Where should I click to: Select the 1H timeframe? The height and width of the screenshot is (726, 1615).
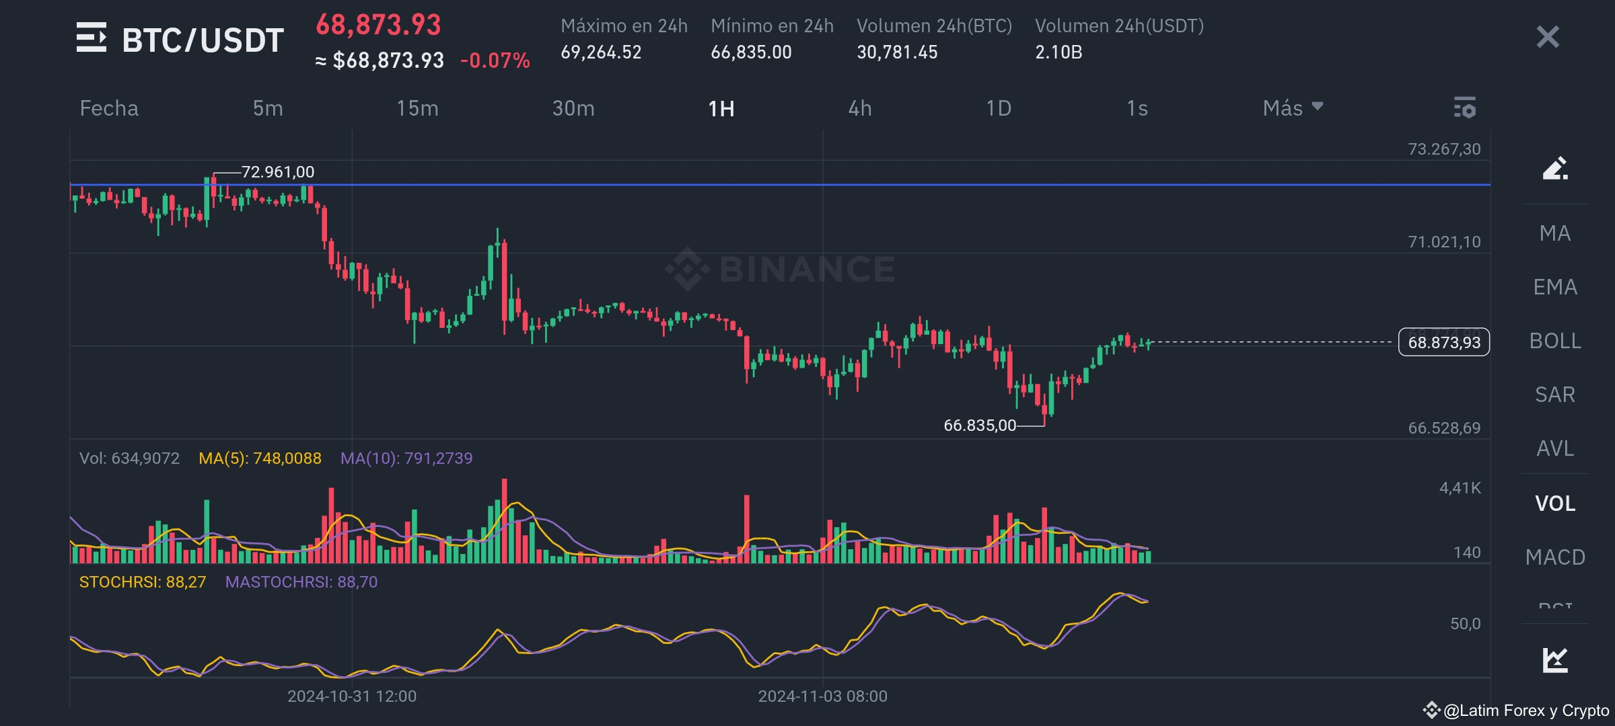pyautogui.click(x=721, y=108)
